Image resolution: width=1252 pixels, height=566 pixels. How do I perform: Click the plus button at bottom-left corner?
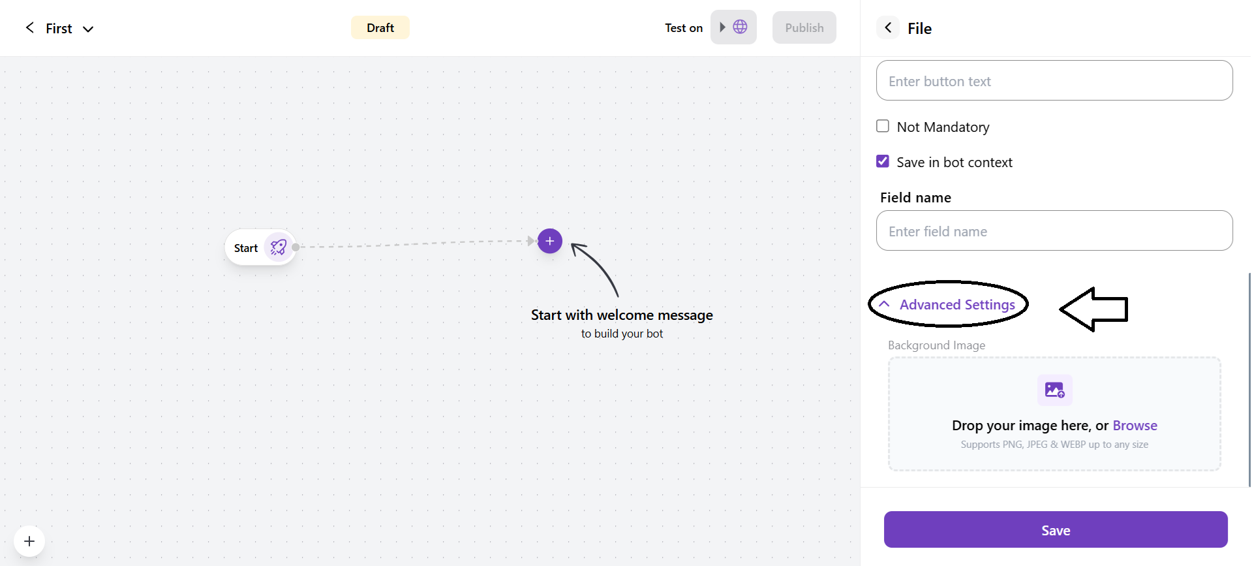[29, 541]
